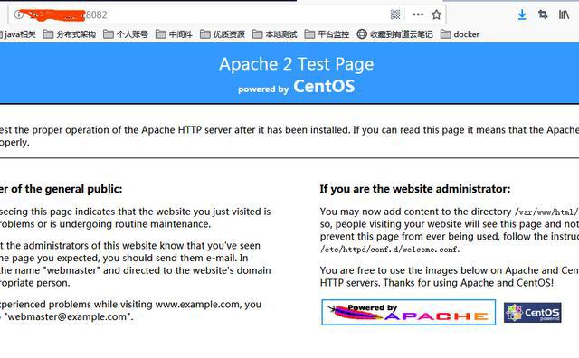
Task: Open the 本地测试 bookmark folder
Action: click(x=275, y=34)
